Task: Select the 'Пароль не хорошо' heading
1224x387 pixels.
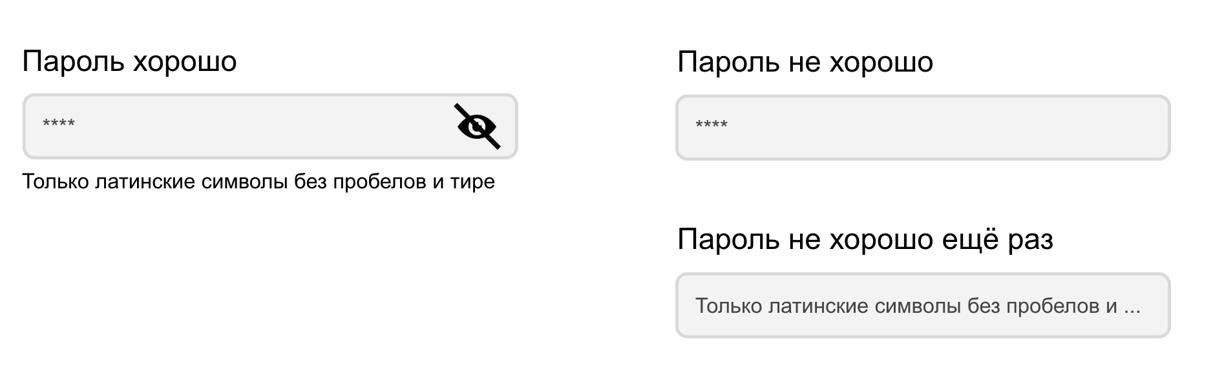Action: point(807,63)
